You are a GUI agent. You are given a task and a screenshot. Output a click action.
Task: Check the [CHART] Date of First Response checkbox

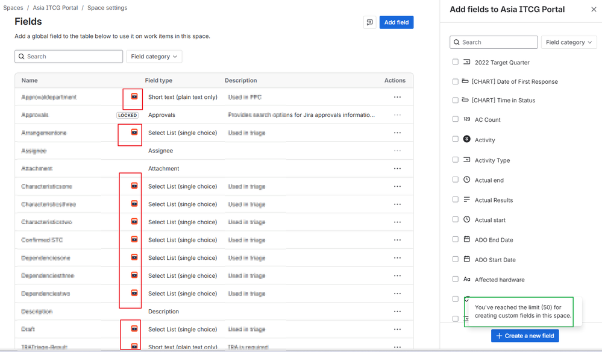pyautogui.click(x=456, y=81)
